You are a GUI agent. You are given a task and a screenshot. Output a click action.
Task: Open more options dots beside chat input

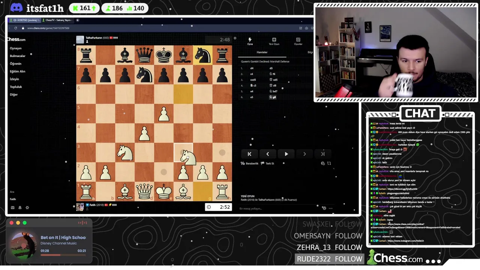[331, 208]
